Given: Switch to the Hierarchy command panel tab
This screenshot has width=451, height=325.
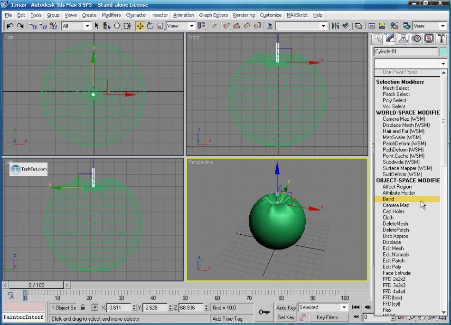Looking at the screenshot, I should click(x=403, y=39).
